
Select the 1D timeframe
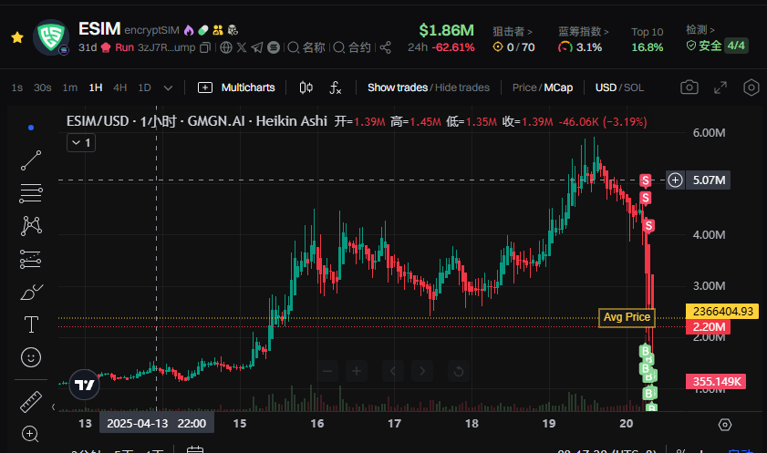(x=144, y=88)
